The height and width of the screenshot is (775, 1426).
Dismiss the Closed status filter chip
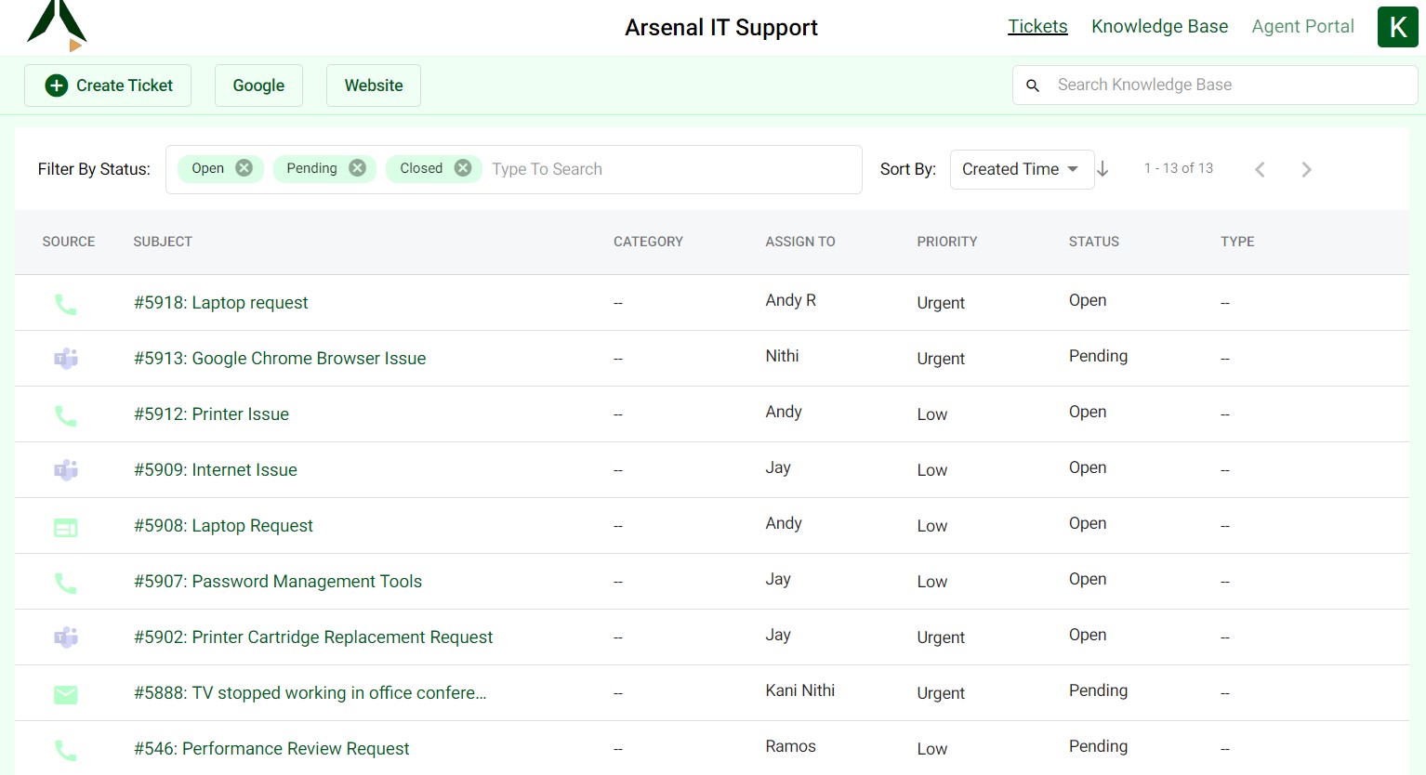point(462,167)
